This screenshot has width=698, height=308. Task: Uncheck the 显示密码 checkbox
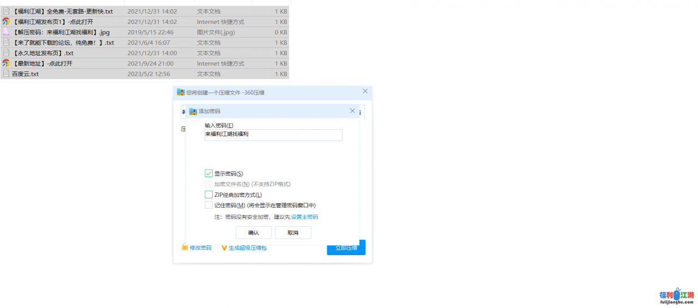208,173
